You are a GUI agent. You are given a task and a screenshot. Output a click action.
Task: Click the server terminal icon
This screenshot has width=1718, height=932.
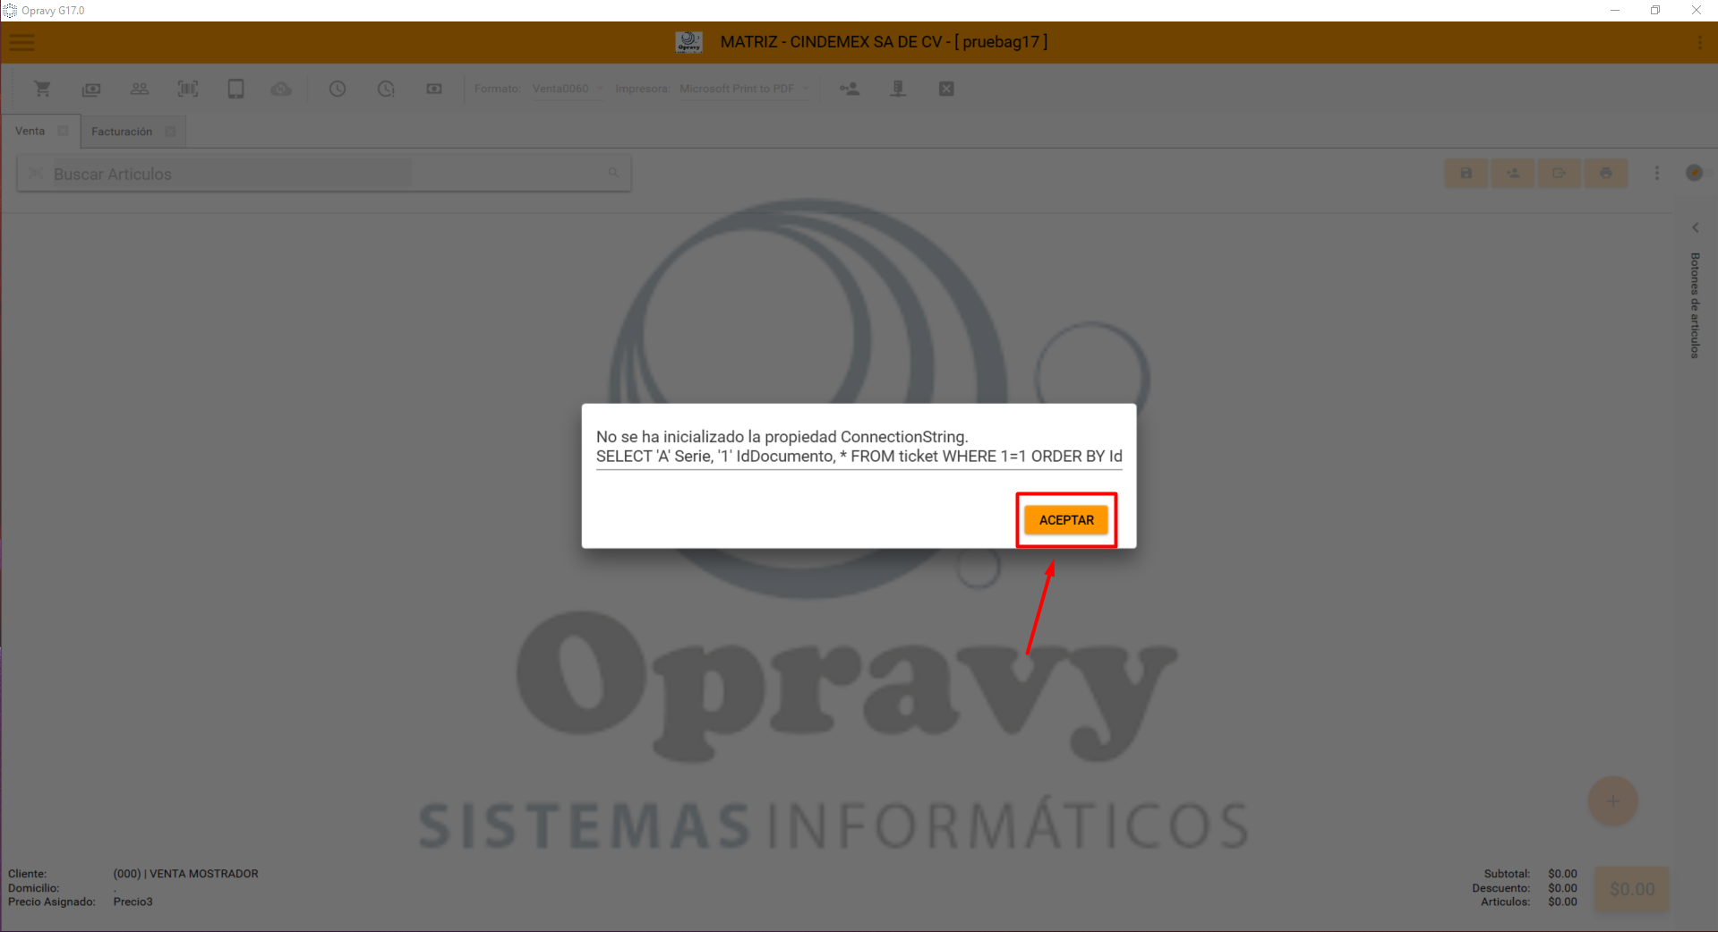pos(898,89)
